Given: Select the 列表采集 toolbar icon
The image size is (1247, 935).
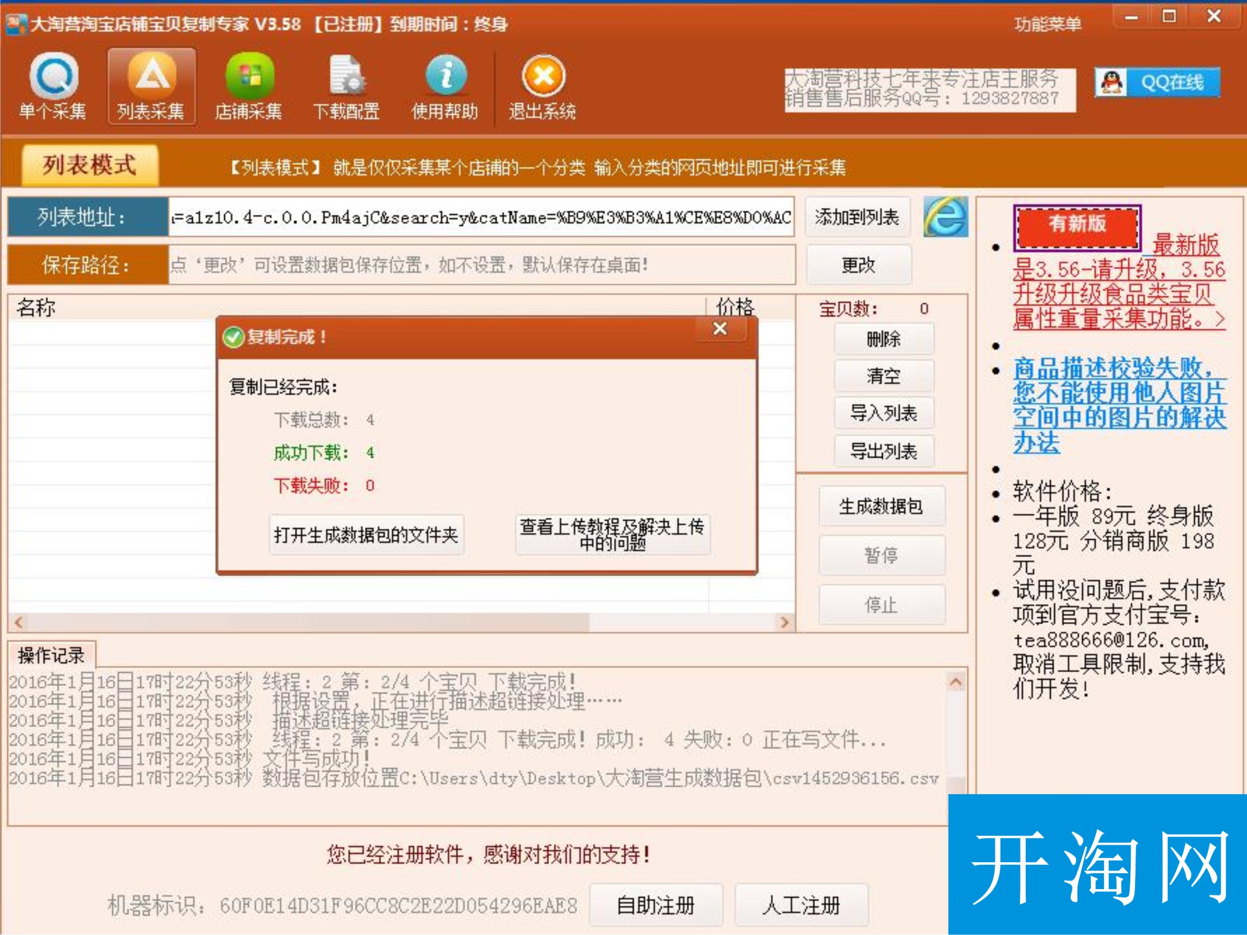Looking at the screenshot, I should [x=151, y=85].
